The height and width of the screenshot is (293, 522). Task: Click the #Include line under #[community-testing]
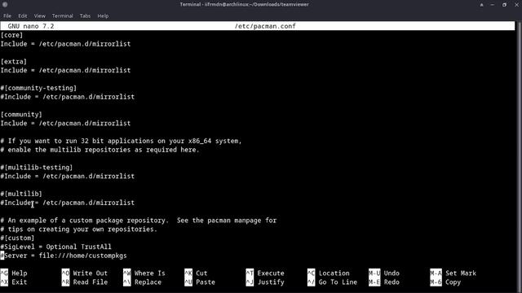point(68,97)
